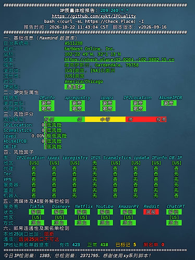Click the red 极高 end of risk bar

click(x=161, y=120)
